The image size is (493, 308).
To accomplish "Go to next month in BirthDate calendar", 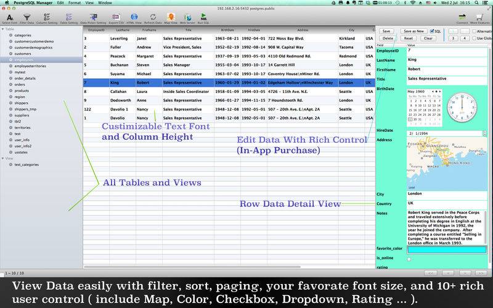I will 440,92.
